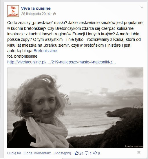Open the vivelacuisine.pl article URL

pos(61,62)
